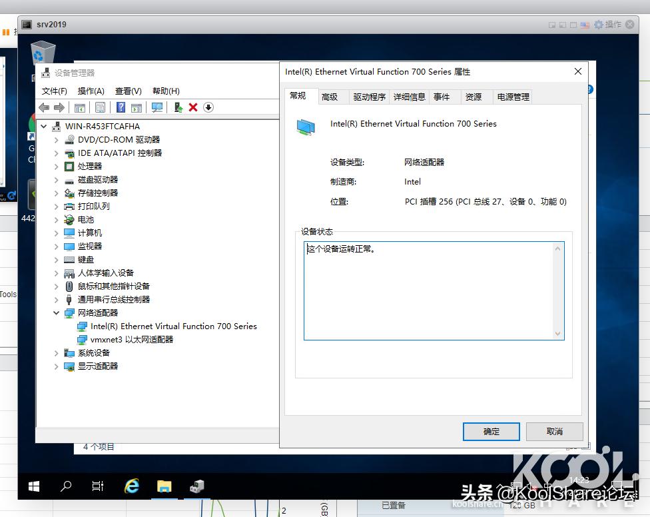The image size is (650, 517).
Task: Open the 查看(V) menu
Action: click(x=128, y=91)
